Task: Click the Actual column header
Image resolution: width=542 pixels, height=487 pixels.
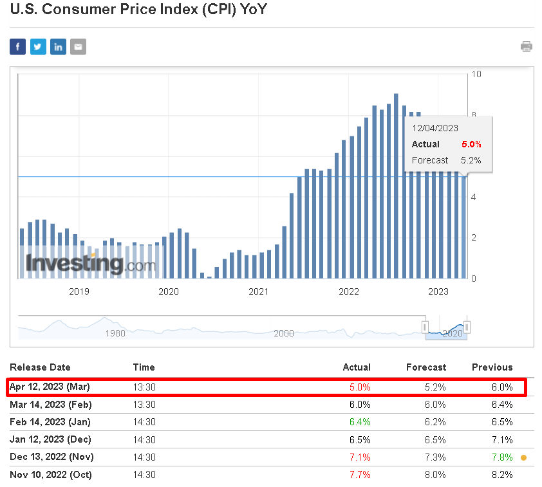Action: (x=357, y=367)
